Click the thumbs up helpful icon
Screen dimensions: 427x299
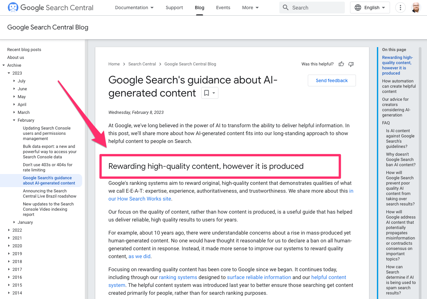coord(341,64)
